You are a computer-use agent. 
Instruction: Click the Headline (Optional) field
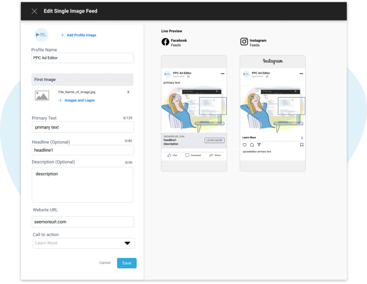tap(82, 150)
